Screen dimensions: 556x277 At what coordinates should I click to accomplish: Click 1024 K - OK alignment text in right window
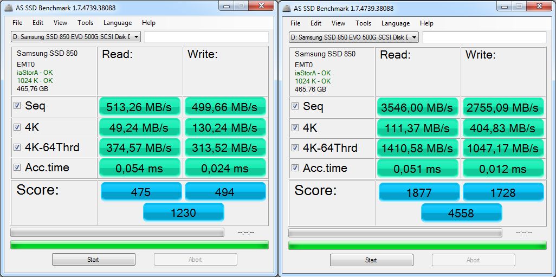313,81
